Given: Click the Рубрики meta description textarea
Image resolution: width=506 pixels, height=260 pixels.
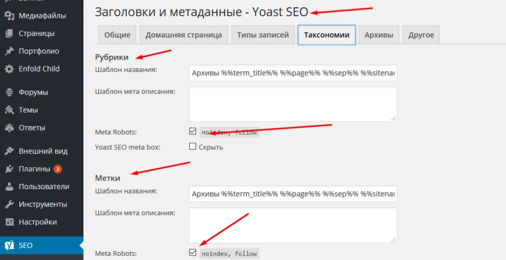Looking at the screenshot, I should click(293, 104).
